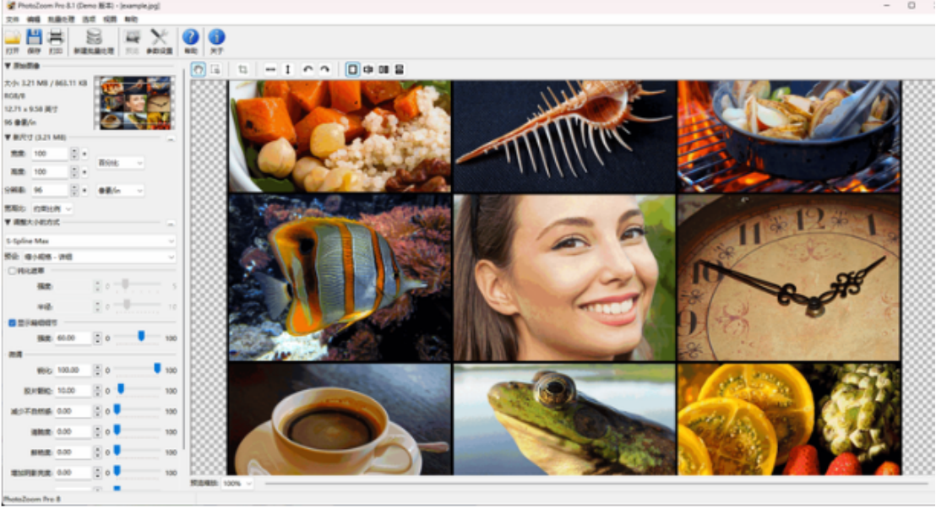Viewport: 936px width, 509px height.
Task: Open a new image file
Action: [15, 38]
